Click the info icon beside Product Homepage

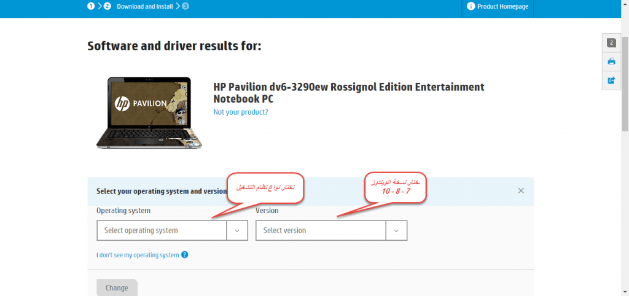pos(471,6)
